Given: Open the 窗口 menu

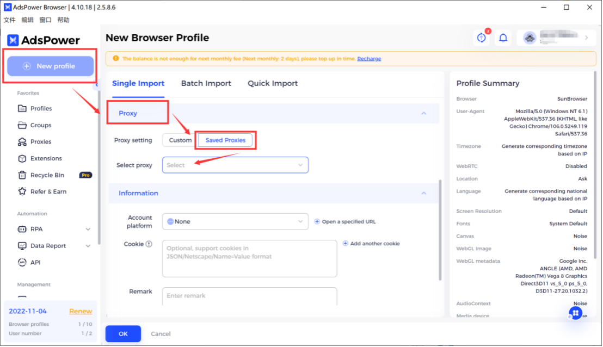Looking at the screenshot, I should [45, 20].
